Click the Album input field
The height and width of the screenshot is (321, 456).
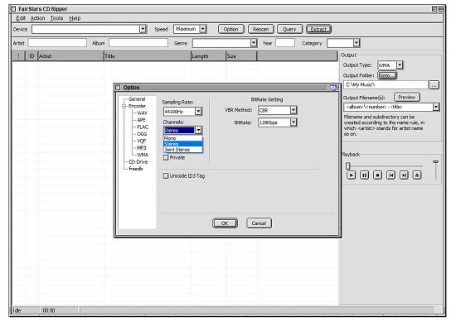pos(138,43)
